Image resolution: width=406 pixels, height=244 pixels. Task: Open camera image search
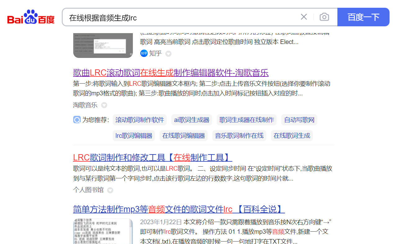(324, 17)
